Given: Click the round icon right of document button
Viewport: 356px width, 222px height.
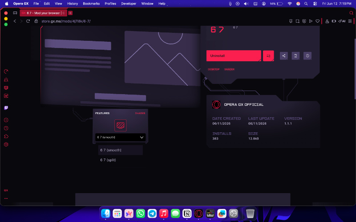Looking at the screenshot, I should (307, 56).
